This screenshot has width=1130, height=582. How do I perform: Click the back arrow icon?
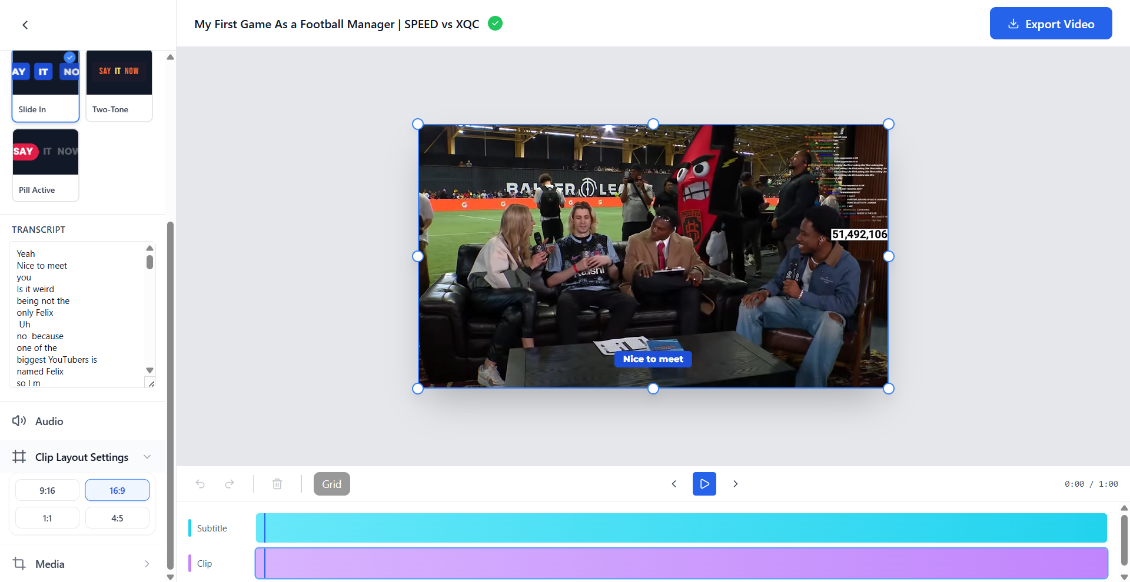(25, 25)
